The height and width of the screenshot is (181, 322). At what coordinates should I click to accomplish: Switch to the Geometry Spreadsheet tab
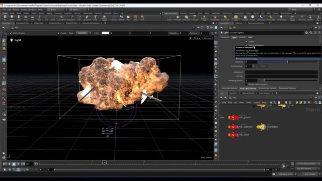(91, 23)
